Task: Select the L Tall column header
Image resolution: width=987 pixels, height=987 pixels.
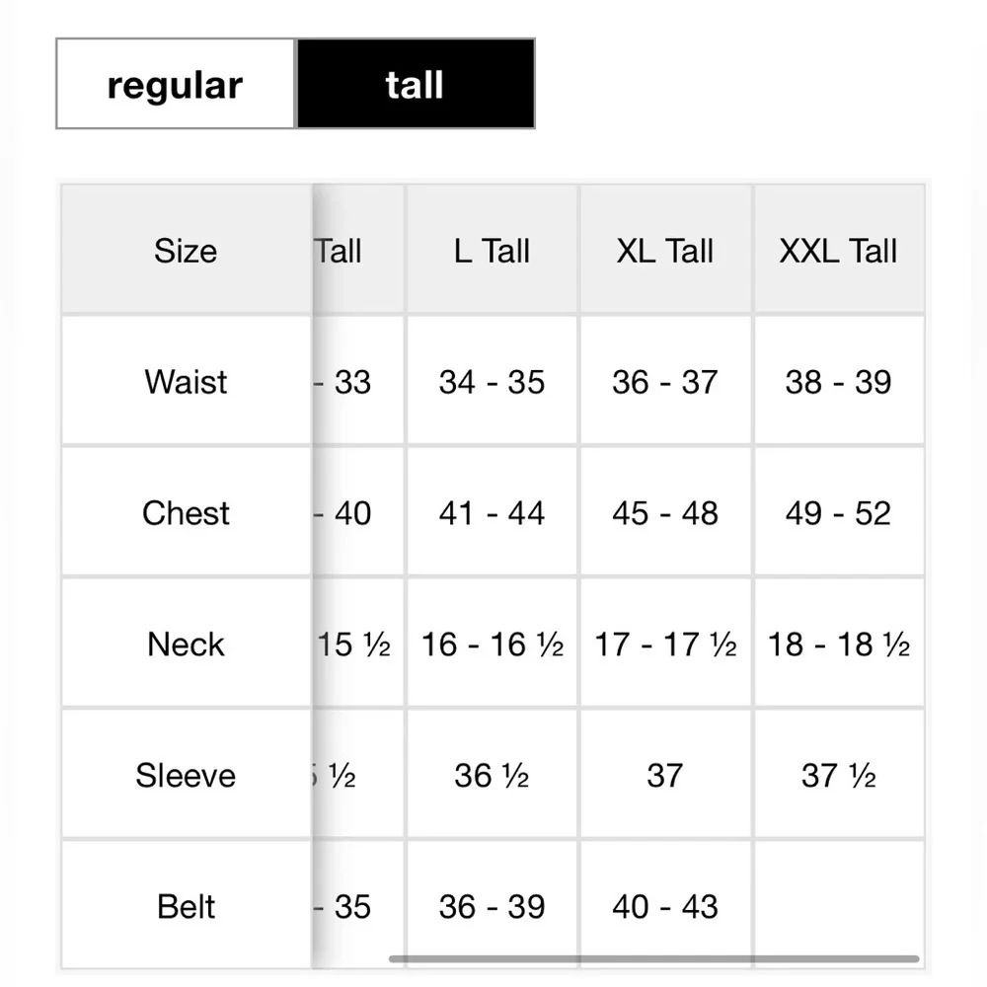Action: (492, 250)
